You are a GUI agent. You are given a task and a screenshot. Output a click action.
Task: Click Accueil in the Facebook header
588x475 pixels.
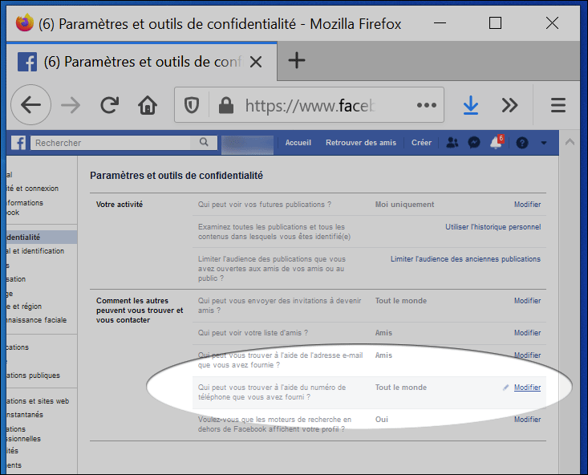pos(298,143)
